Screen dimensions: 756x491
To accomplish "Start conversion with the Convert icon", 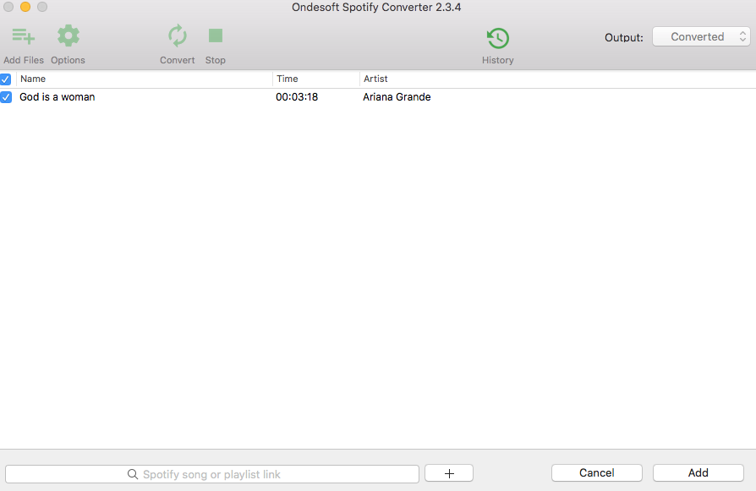I will point(178,35).
